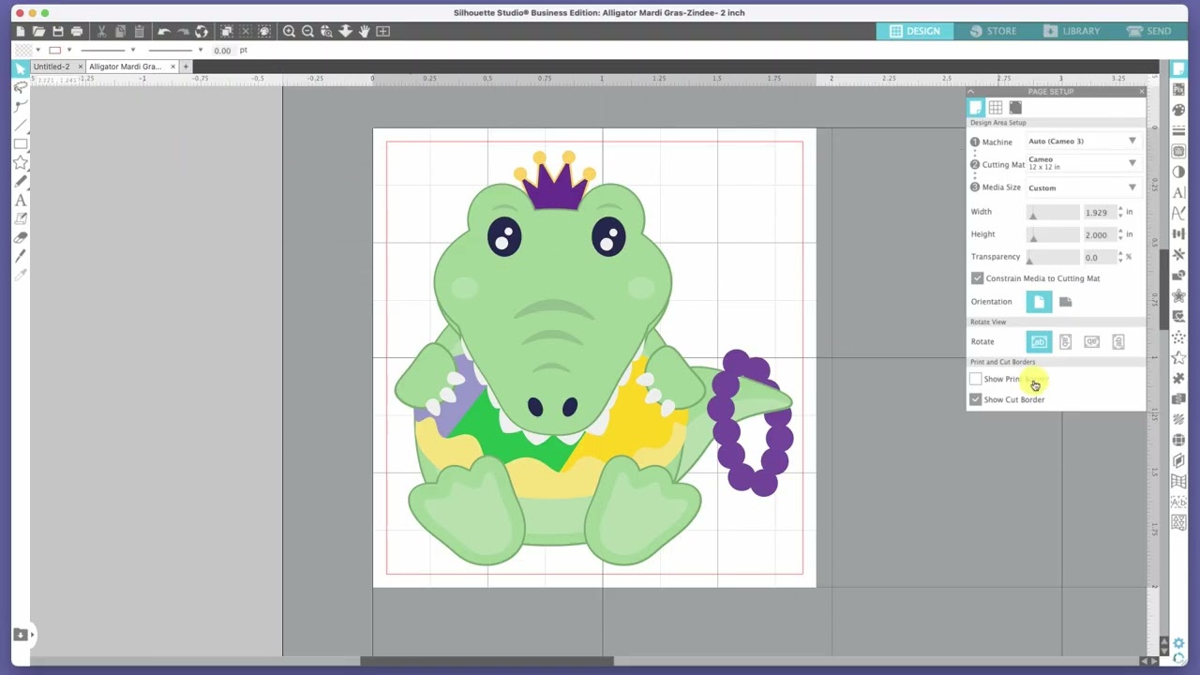Click the horizontal scrollbar at the bottom
Image resolution: width=1200 pixels, height=675 pixels.
pos(487,662)
